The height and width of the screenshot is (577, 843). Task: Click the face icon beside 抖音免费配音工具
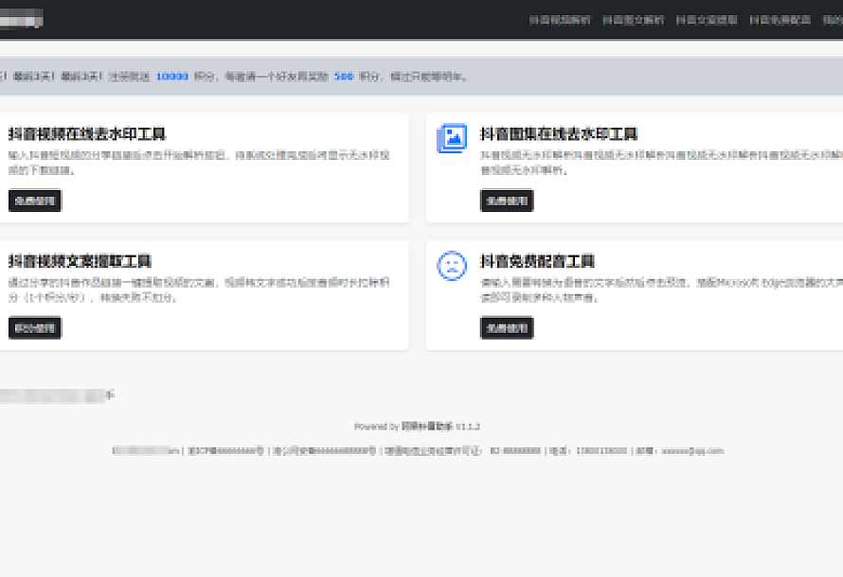click(452, 266)
